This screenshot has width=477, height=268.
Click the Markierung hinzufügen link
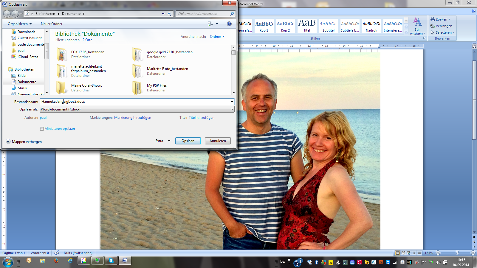[x=132, y=118]
